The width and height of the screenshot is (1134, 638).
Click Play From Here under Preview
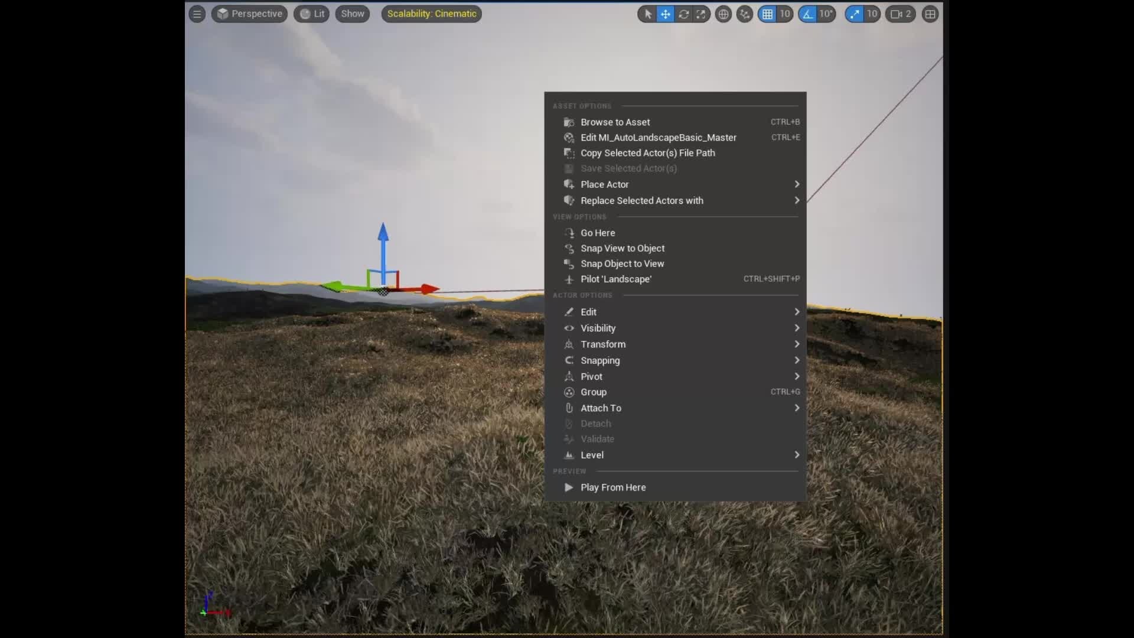pyautogui.click(x=612, y=487)
